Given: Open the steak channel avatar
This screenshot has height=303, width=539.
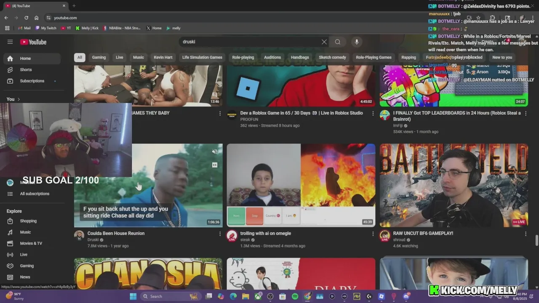Looking at the screenshot, I should (x=232, y=236).
